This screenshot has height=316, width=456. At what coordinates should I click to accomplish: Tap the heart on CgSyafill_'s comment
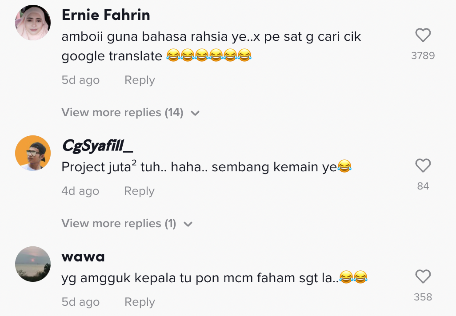point(423,166)
